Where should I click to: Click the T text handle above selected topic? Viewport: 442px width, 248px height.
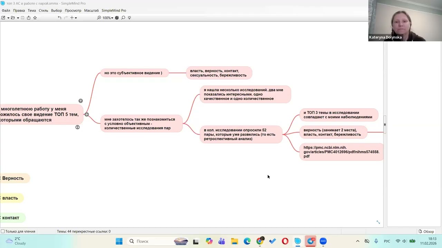pyautogui.click(x=80, y=101)
